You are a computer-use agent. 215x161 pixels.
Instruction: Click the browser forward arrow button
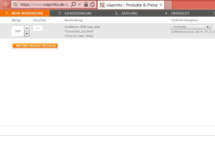[5, 4]
